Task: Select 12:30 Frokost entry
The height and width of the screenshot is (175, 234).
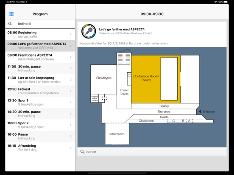Action: pos(40,91)
